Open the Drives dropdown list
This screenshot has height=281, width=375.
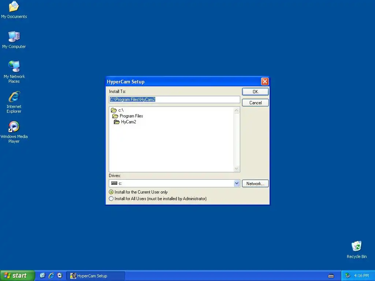[237, 183]
